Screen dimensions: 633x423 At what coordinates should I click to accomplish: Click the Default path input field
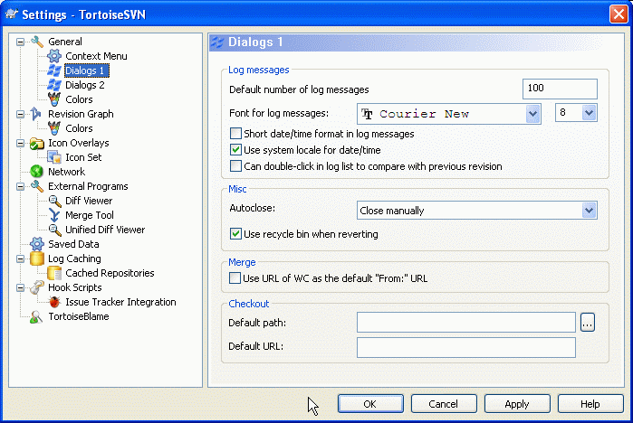[465, 323]
